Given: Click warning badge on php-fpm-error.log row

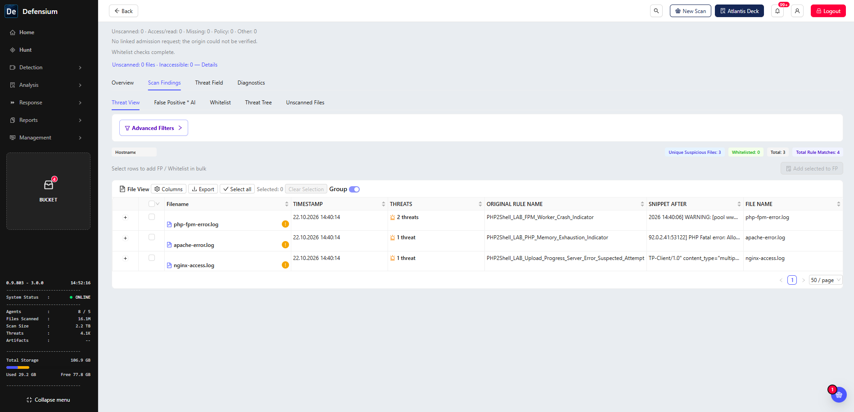Looking at the screenshot, I should (x=285, y=224).
